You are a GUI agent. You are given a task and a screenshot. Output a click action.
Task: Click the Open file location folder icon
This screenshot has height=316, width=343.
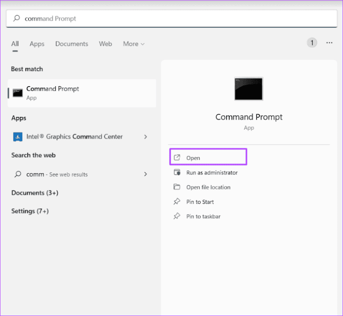tap(177, 187)
